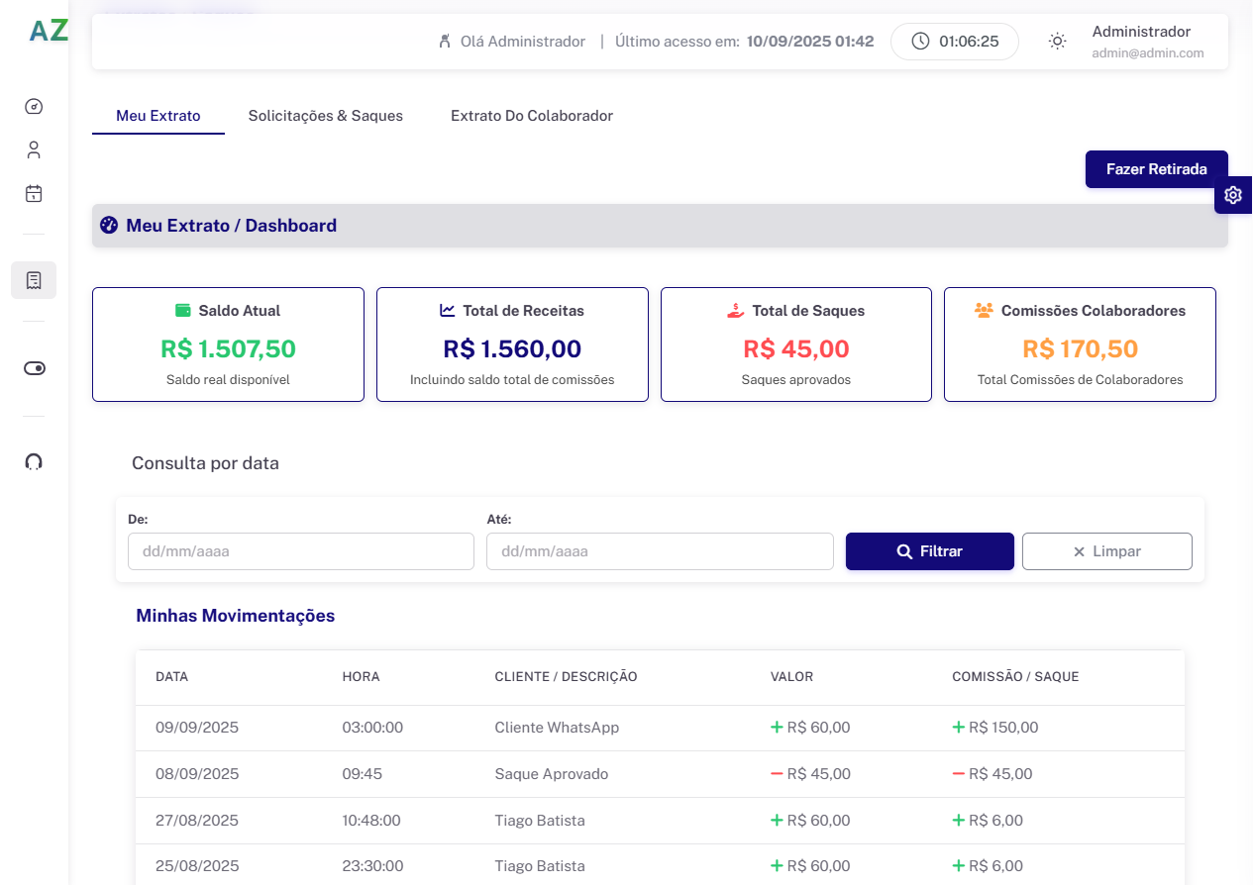Open the user profile sidebar icon
1253x885 pixels.
point(34,150)
